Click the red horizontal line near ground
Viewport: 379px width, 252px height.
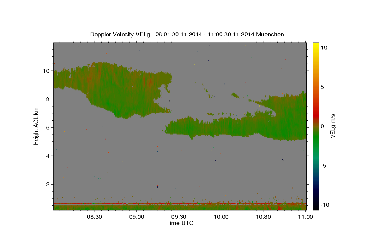(180, 203)
